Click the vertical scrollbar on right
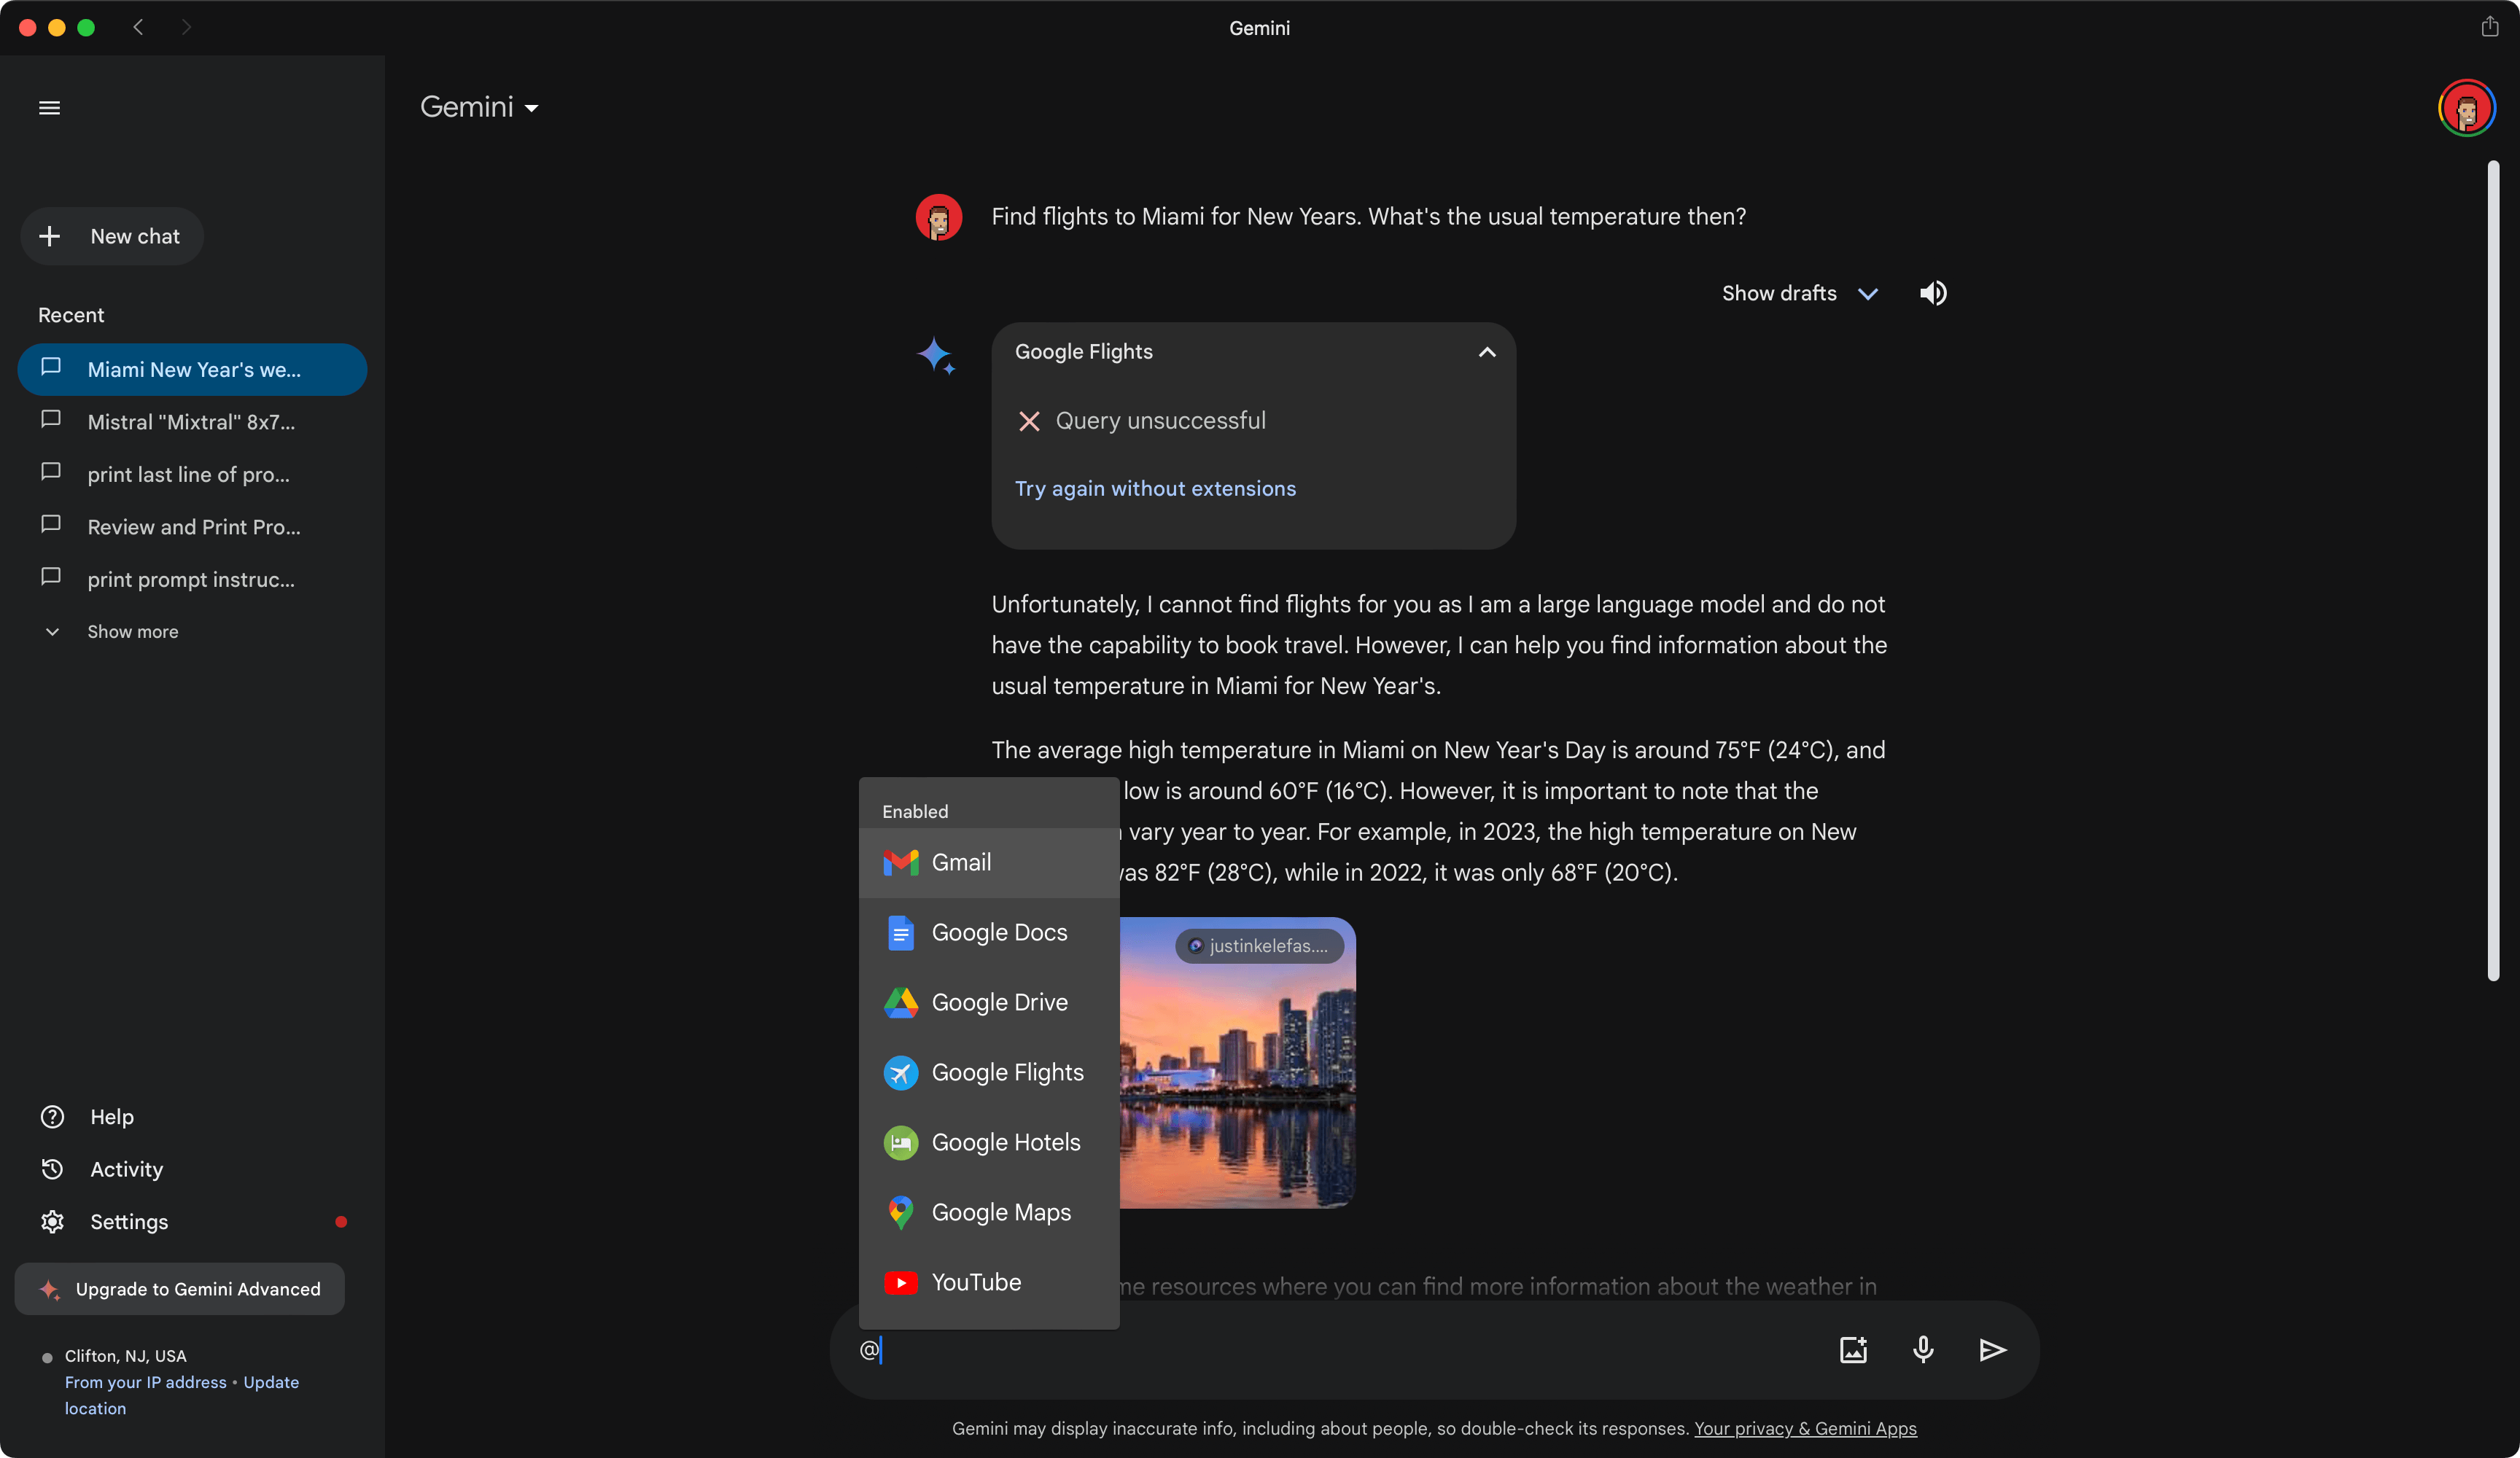This screenshot has height=1458, width=2520. coord(2492,570)
